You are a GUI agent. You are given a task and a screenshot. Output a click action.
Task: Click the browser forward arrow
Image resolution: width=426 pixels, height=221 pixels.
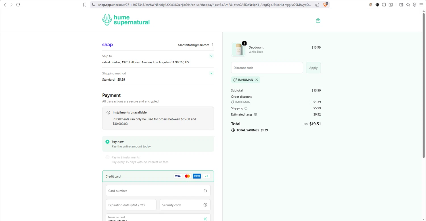(x=11, y=5)
